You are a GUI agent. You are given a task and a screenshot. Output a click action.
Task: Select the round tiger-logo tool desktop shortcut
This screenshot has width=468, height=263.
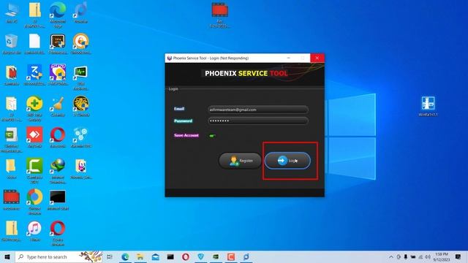[81, 107]
